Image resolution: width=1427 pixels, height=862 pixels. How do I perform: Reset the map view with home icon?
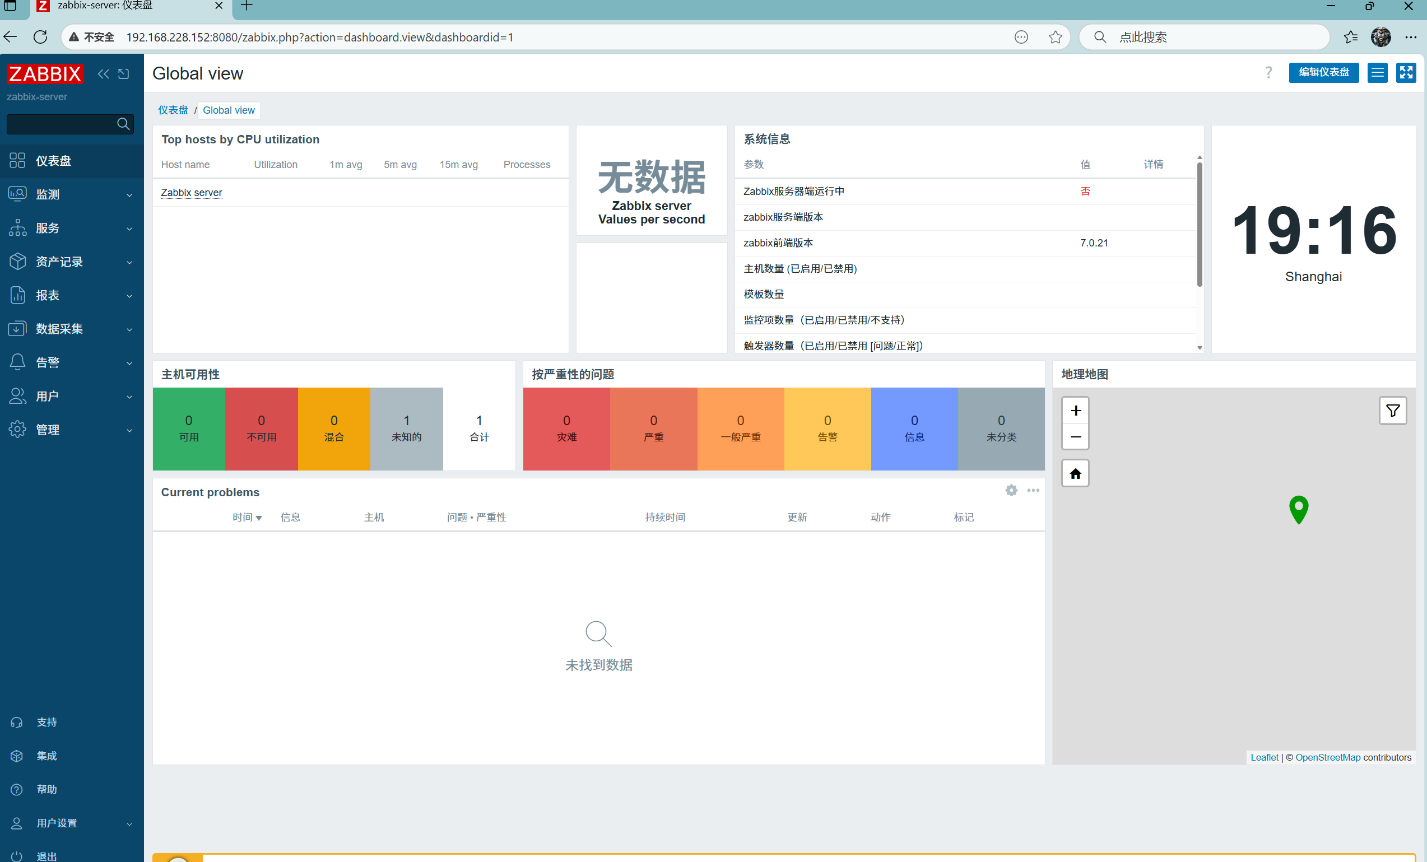(1075, 473)
